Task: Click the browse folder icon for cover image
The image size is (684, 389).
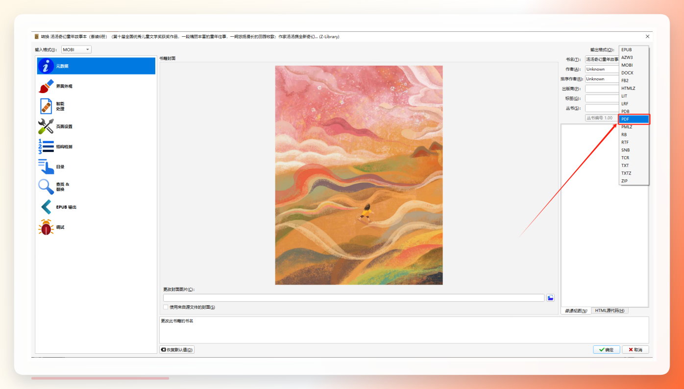Action: tap(551, 298)
